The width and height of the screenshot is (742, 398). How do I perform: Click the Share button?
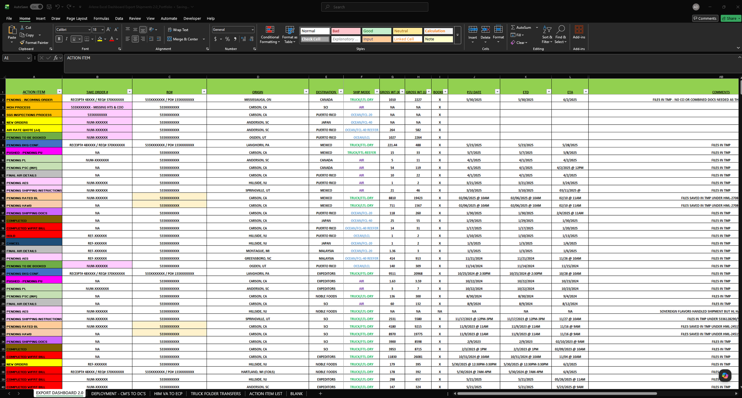(x=731, y=18)
